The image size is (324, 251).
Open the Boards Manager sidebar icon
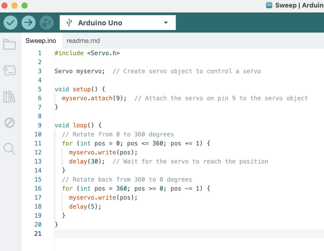pyautogui.click(x=10, y=70)
